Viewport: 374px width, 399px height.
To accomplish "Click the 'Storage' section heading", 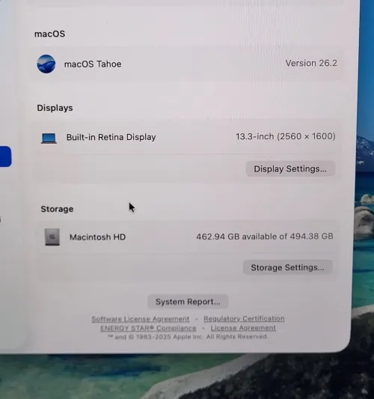I will point(57,209).
